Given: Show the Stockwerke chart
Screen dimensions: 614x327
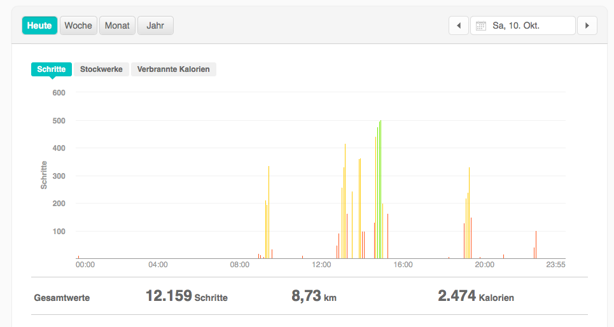Looking at the screenshot, I should 102,69.
